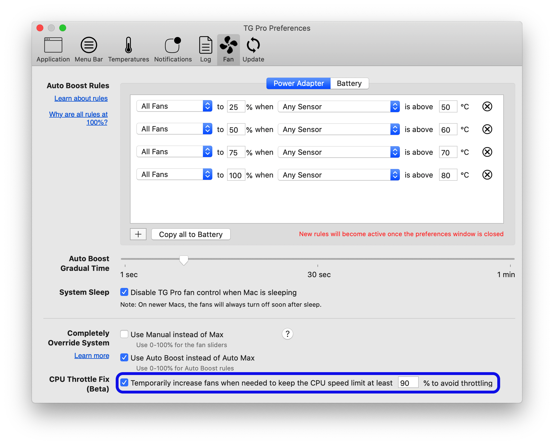
Task: Edit the 50°C temperature threshold field
Action: pyautogui.click(x=448, y=106)
